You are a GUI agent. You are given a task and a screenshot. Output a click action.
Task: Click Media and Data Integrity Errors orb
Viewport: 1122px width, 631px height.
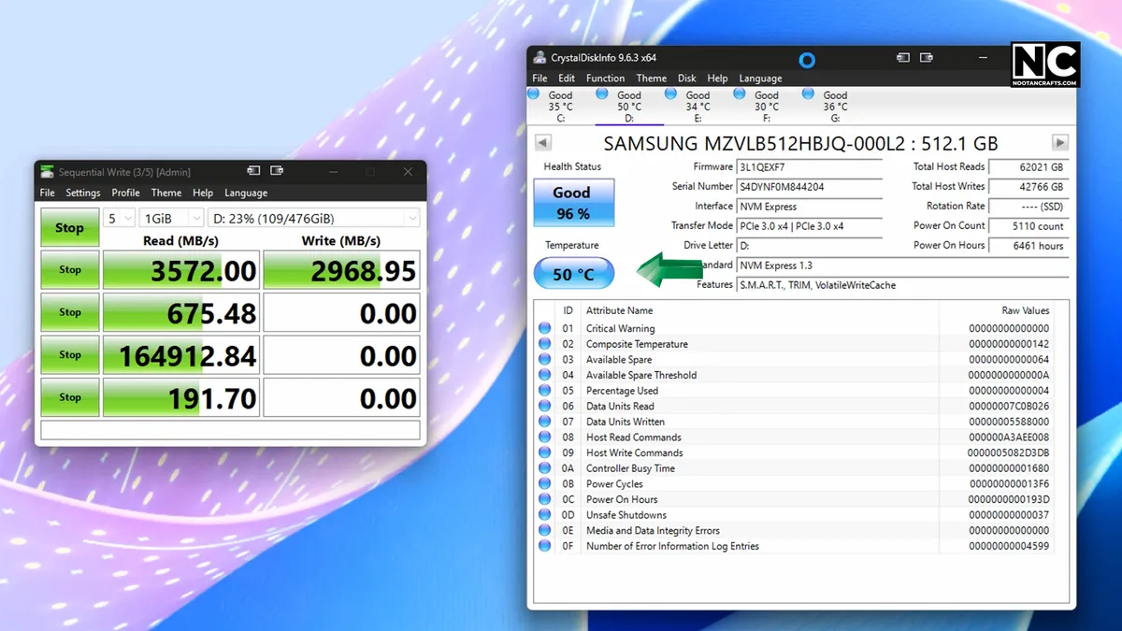(545, 530)
